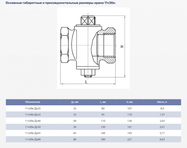Click the H dimension label on drawing
The image size is (187, 148).
click(x=122, y=46)
